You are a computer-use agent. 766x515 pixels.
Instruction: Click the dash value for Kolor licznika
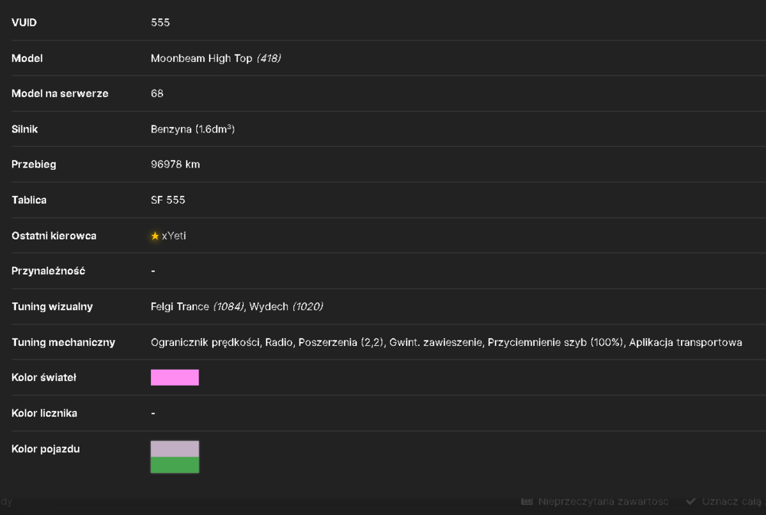(x=153, y=413)
